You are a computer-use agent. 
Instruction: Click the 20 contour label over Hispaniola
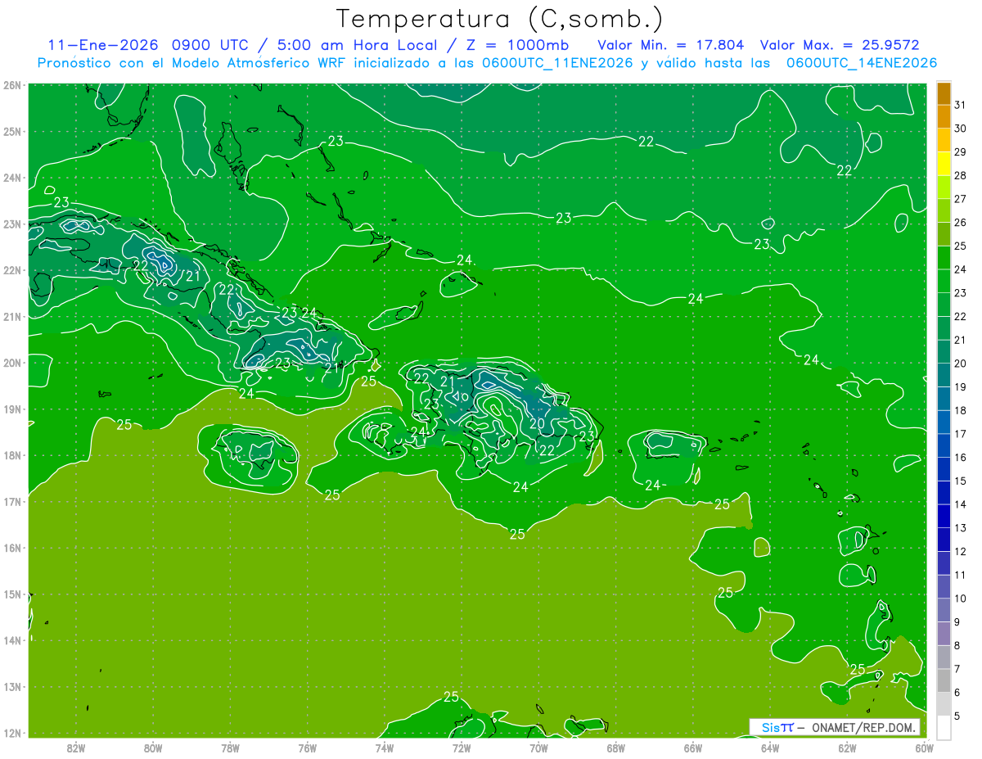point(537,423)
